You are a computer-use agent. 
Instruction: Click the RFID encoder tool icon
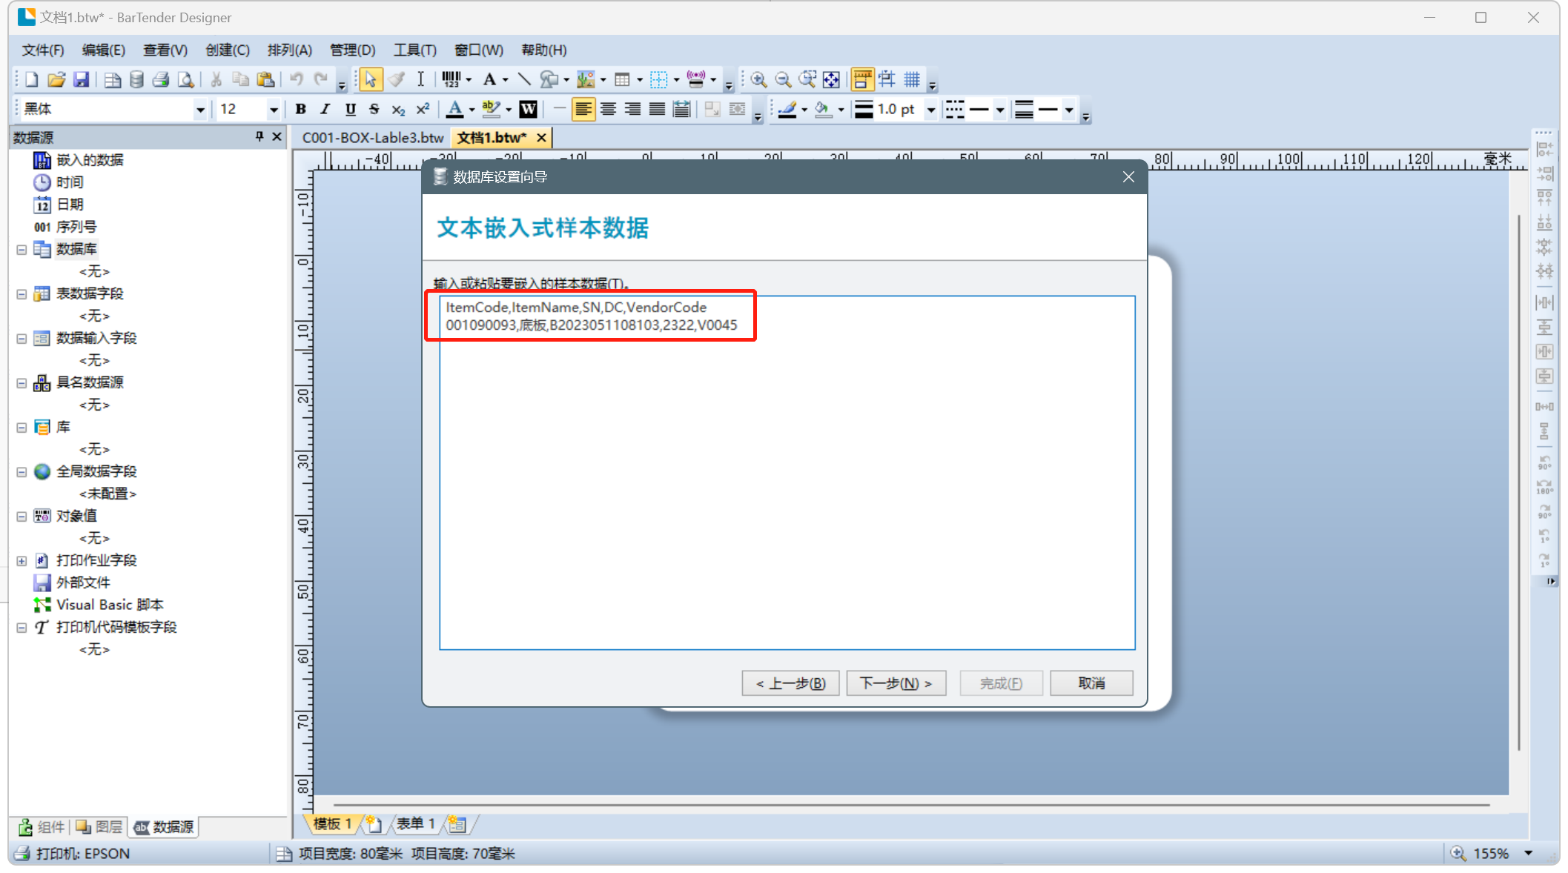[695, 79]
